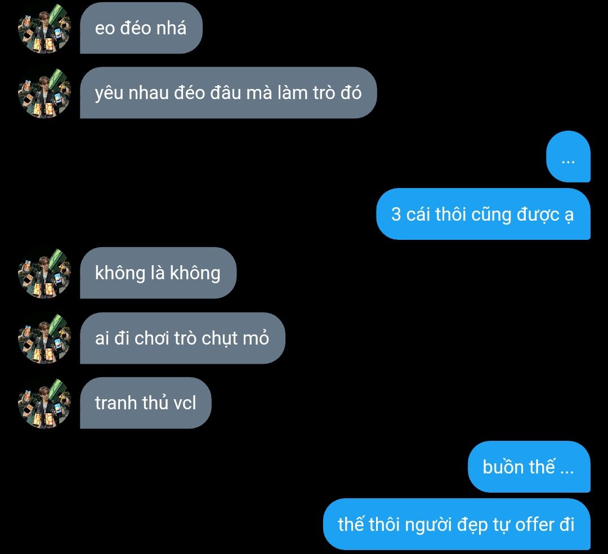
Task: Tap the blue '...' message bubble
Action: pos(568,157)
